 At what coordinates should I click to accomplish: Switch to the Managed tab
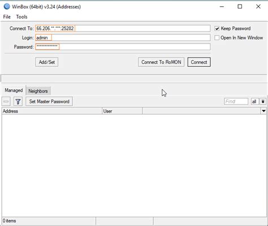pyautogui.click(x=14, y=90)
